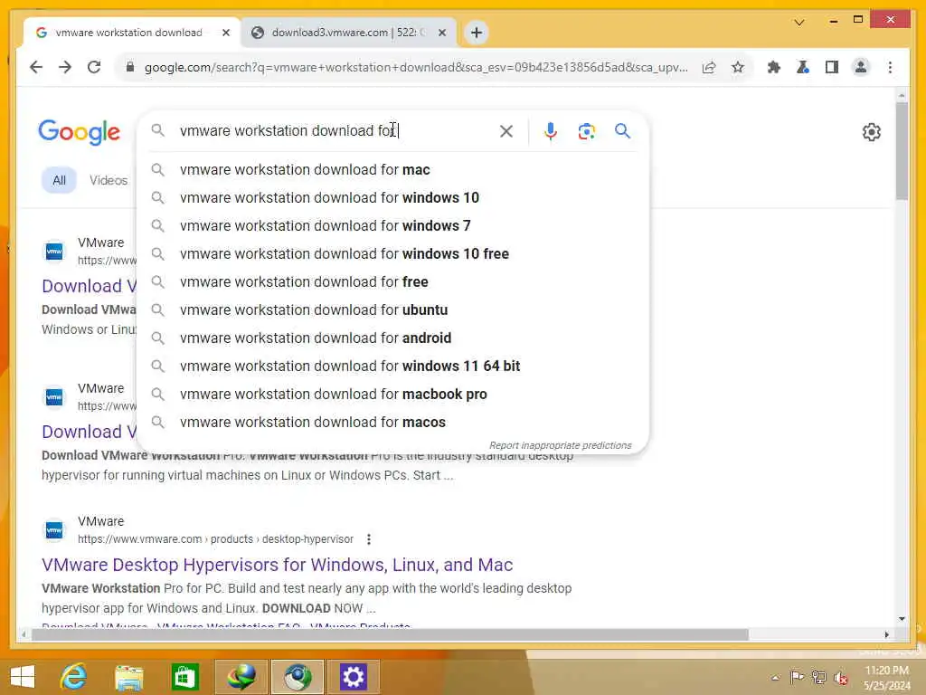Go forward with browser forward arrow
This screenshot has width=926, height=695.
click(x=65, y=67)
